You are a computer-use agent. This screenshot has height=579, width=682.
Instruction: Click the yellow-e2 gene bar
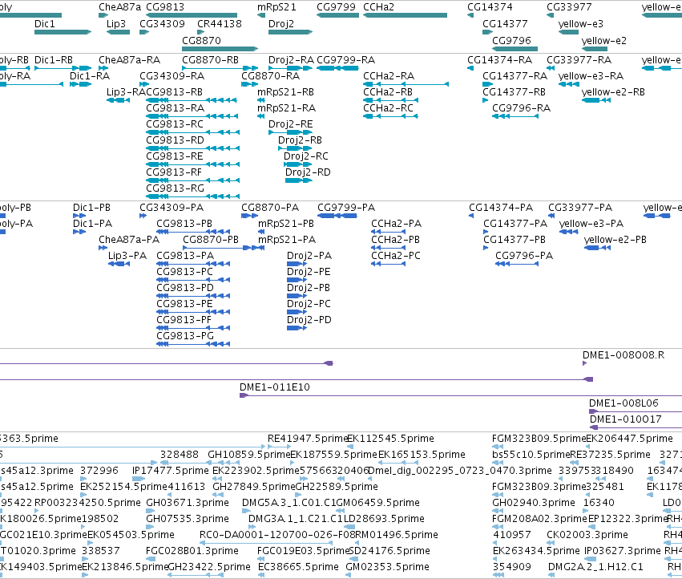click(594, 49)
